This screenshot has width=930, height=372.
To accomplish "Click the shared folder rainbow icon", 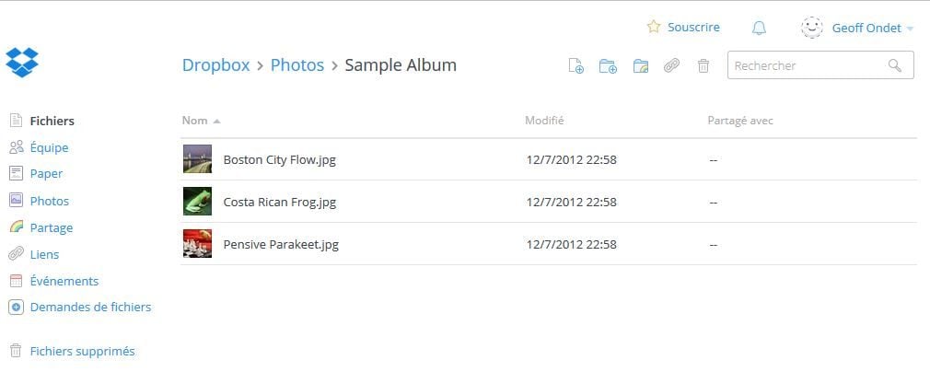I will click(641, 65).
